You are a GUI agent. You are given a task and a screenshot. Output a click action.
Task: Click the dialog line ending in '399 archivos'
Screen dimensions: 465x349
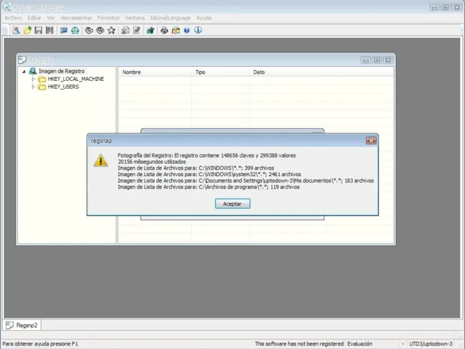coord(196,168)
